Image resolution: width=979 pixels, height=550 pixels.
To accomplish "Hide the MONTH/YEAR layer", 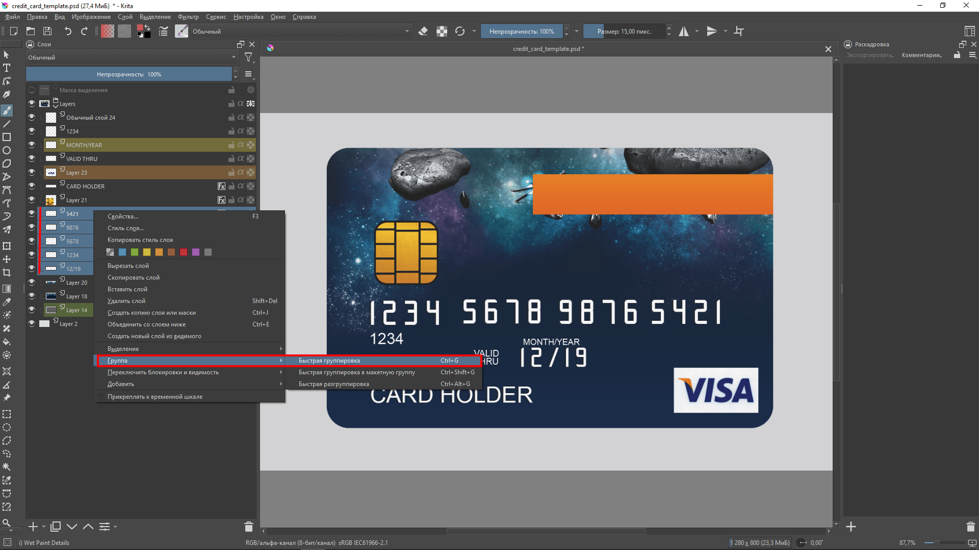I will [x=32, y=145].
